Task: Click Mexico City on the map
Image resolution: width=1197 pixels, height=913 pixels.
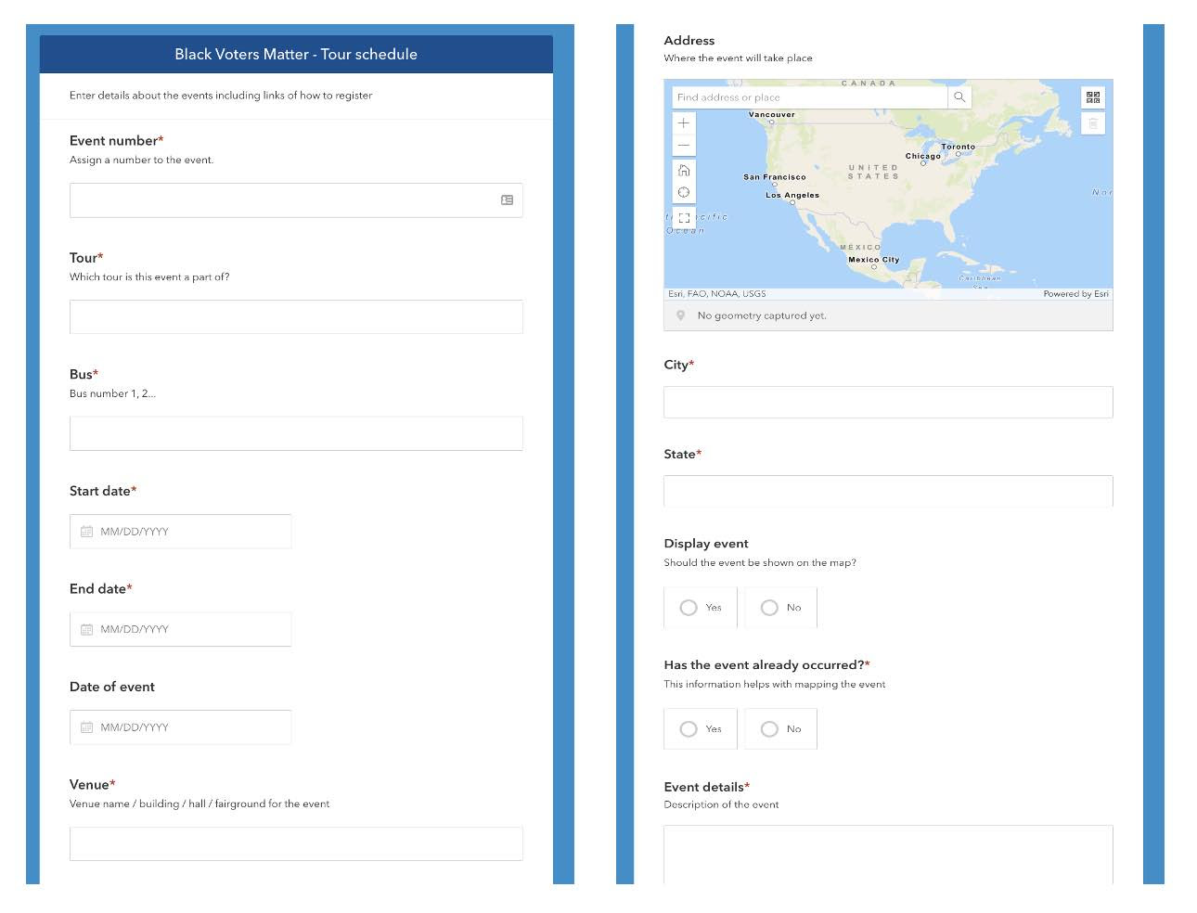Action: (x=873, y=260)
